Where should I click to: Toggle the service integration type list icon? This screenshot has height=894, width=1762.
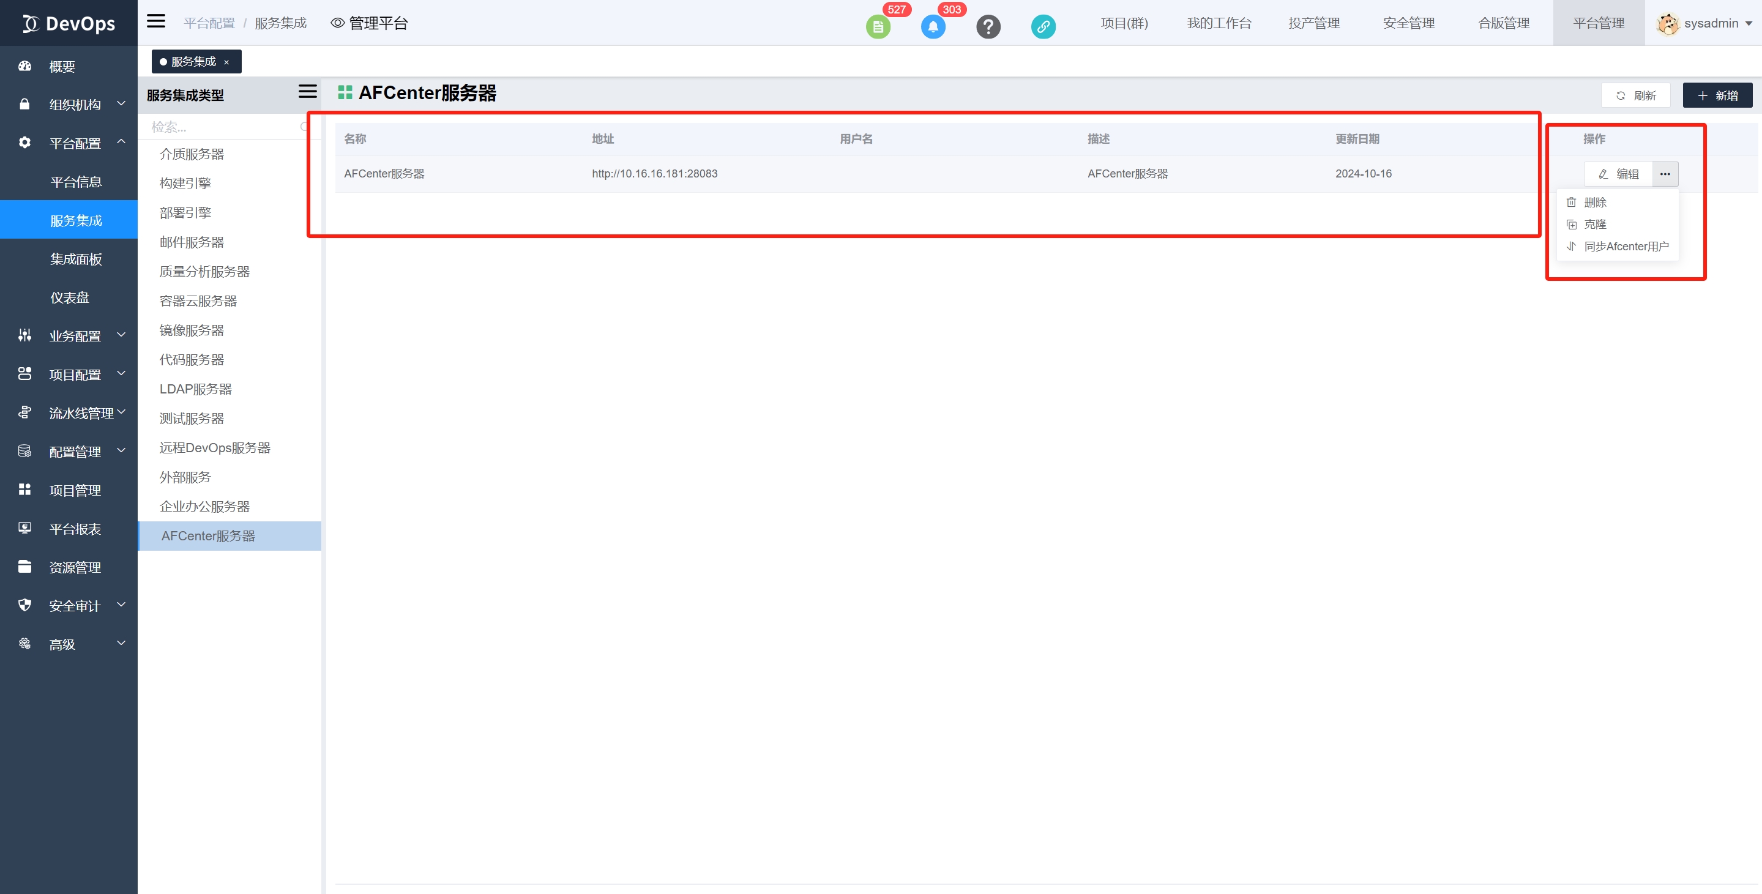[x=307, y=92]
